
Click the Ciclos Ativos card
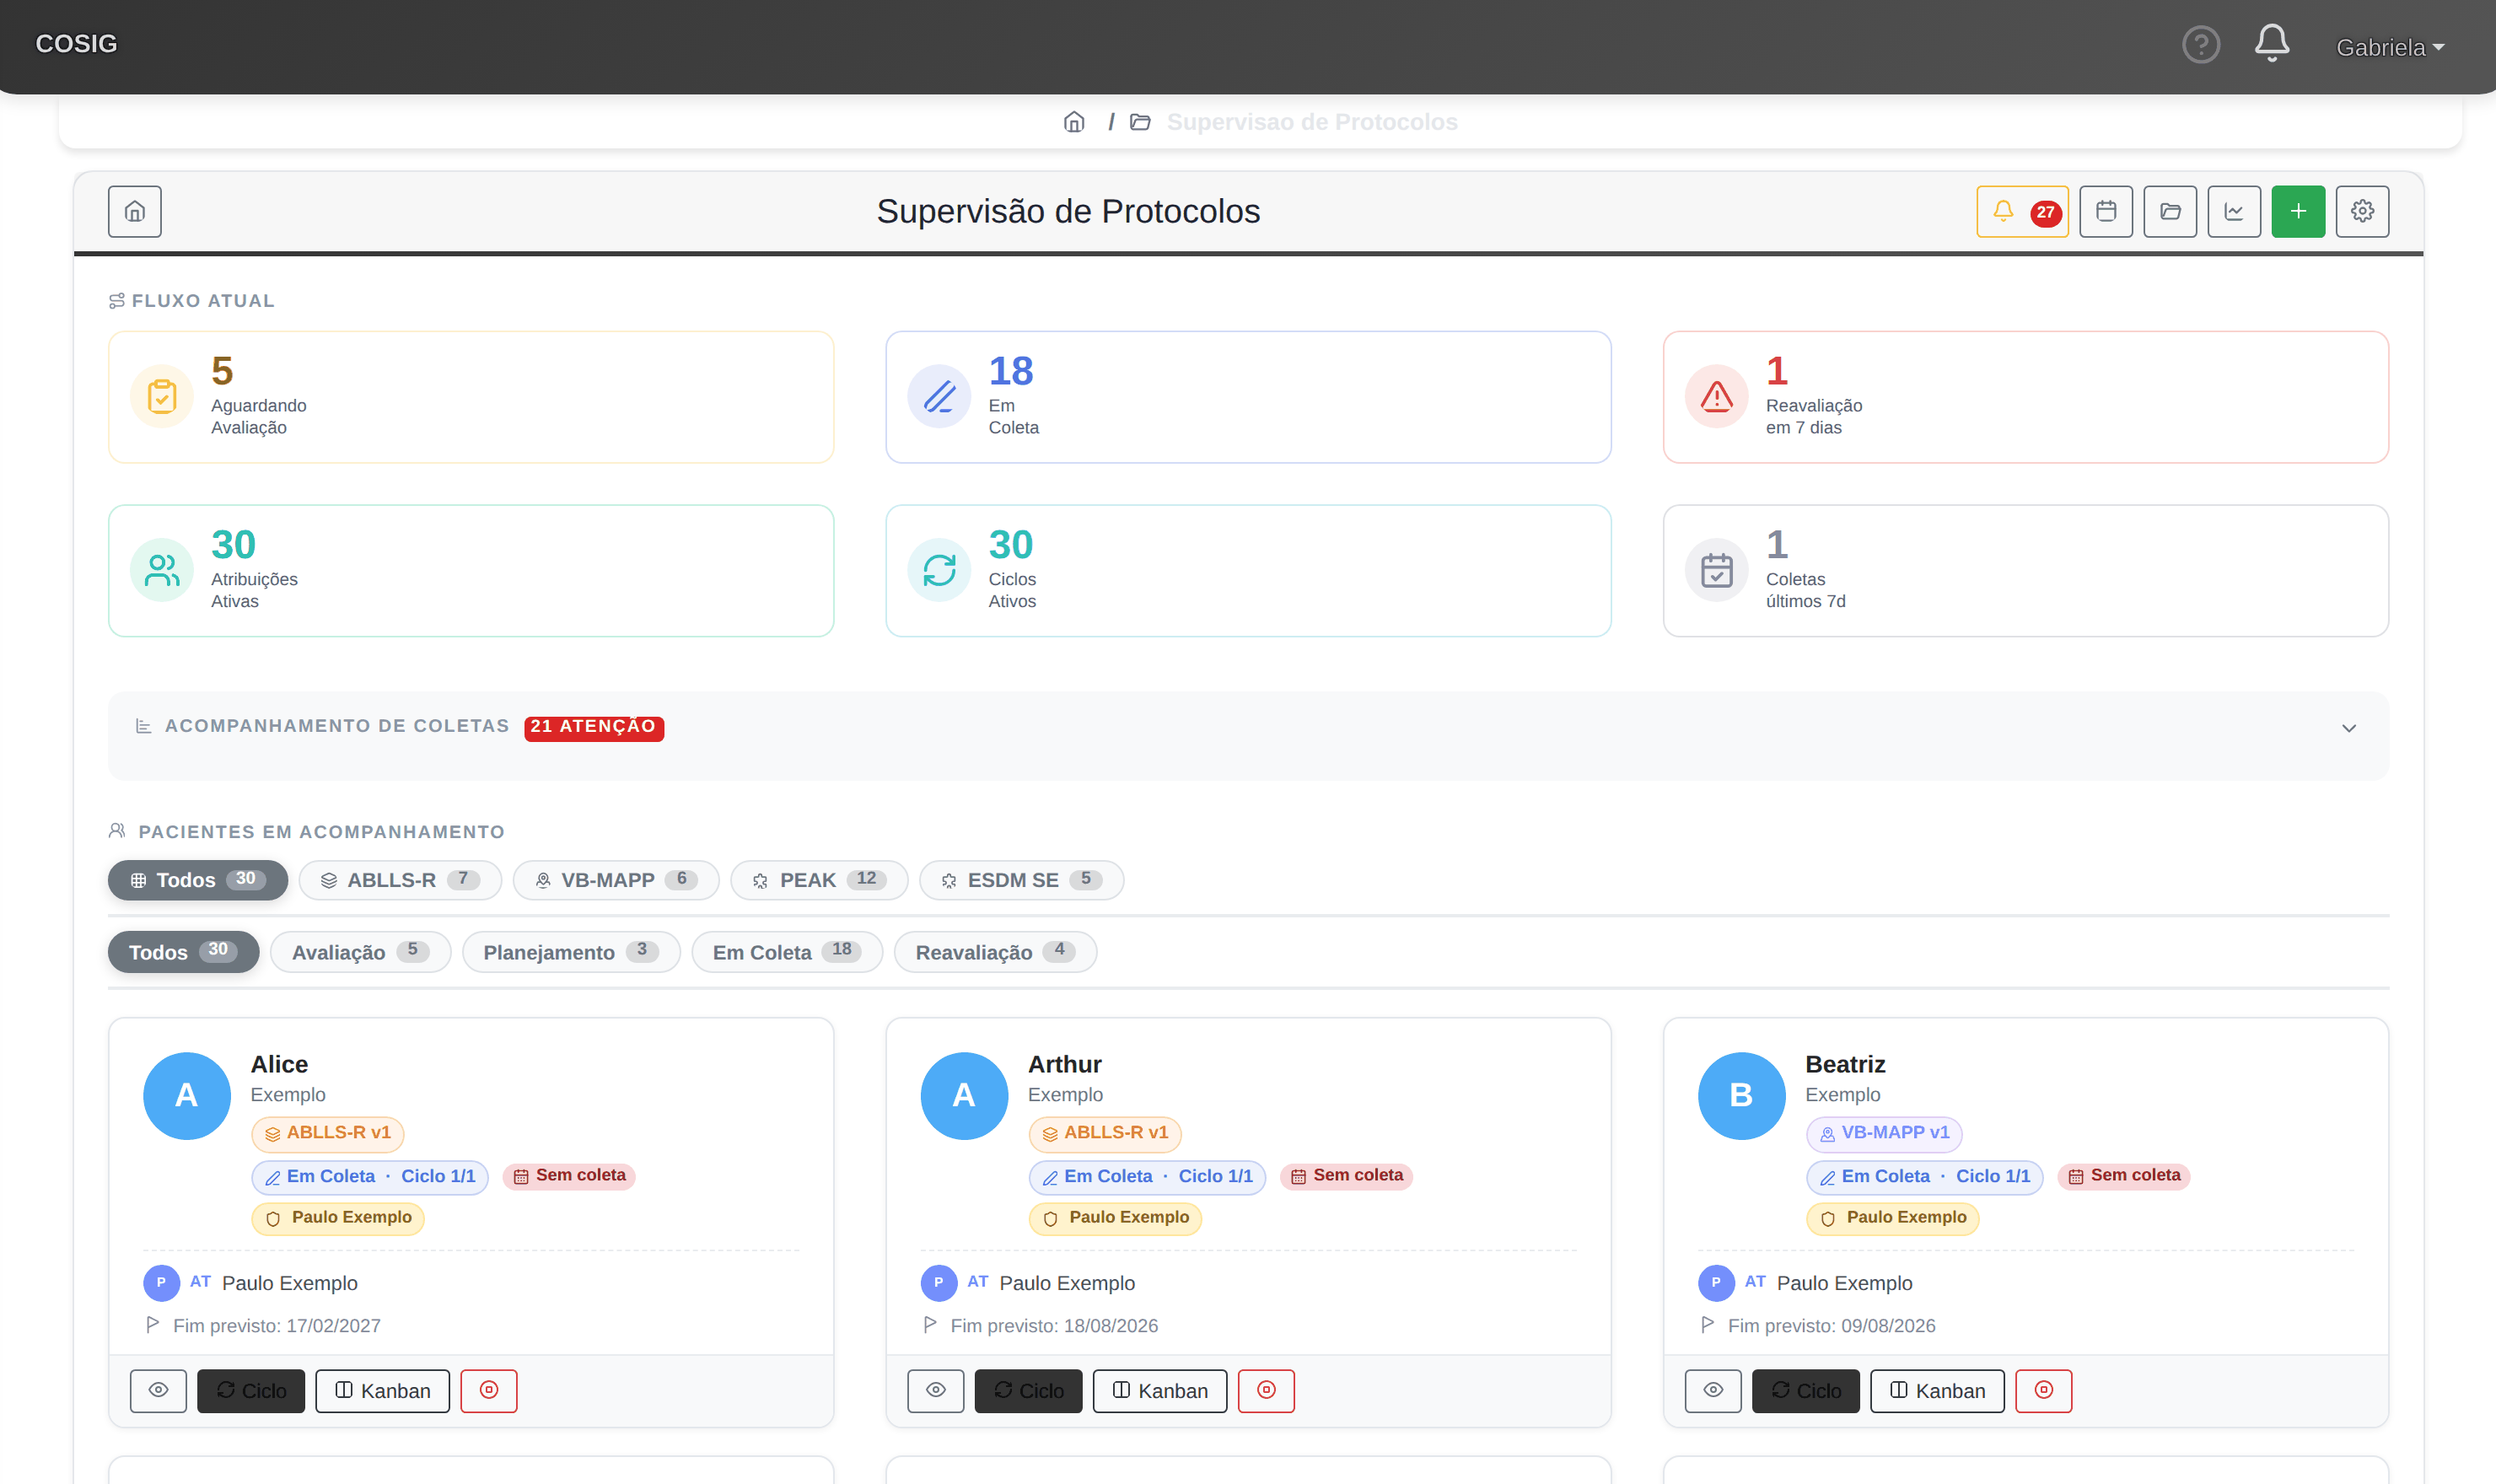[x=1248, y=571]
